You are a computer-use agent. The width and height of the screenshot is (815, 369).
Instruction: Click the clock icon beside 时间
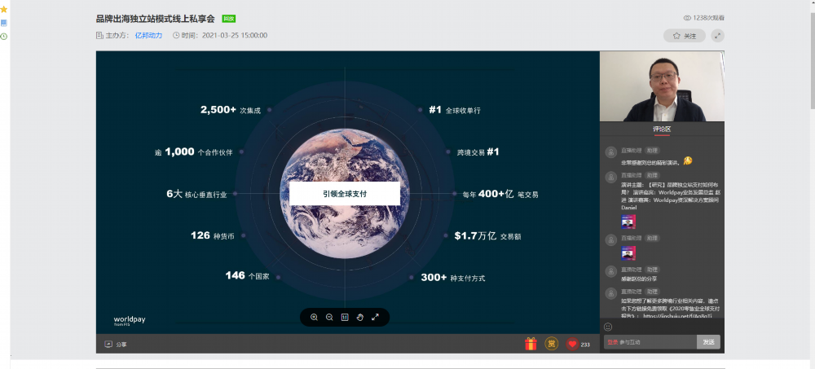(176, 35)
